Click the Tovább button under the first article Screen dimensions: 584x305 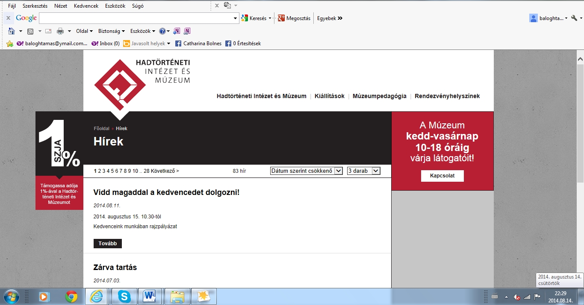(108, 244)
